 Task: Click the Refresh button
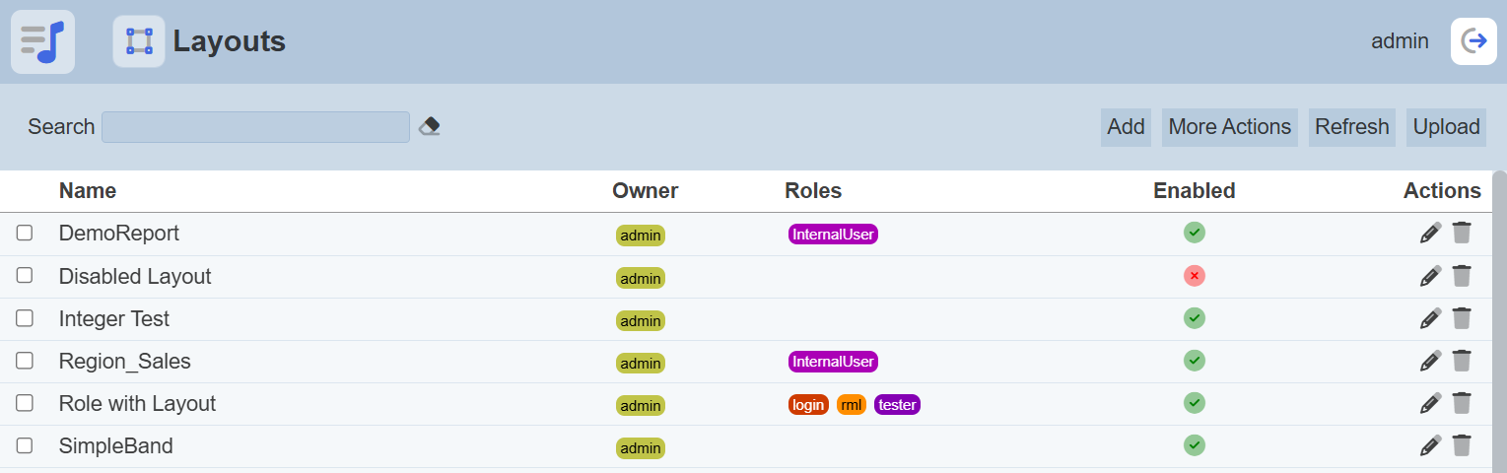click(x=1351, y=127)
